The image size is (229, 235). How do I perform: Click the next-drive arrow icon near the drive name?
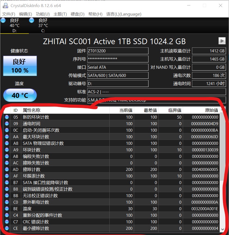[222, 41]
